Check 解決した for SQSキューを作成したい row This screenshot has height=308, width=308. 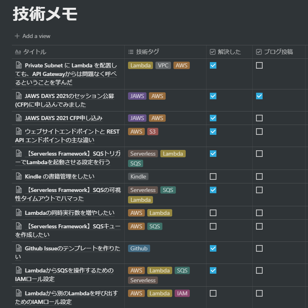pyautogui.click(x=213, y=226)
